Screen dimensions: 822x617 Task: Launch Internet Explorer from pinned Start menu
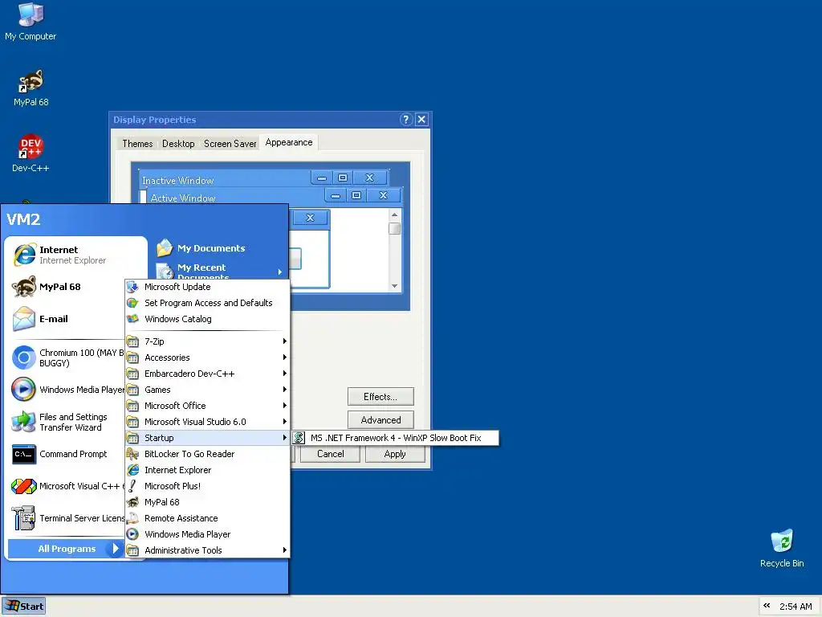[73, 255]
